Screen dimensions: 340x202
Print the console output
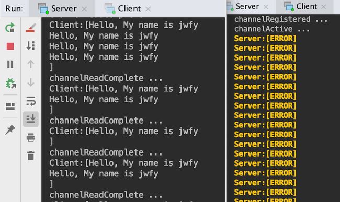click(31, 138)
